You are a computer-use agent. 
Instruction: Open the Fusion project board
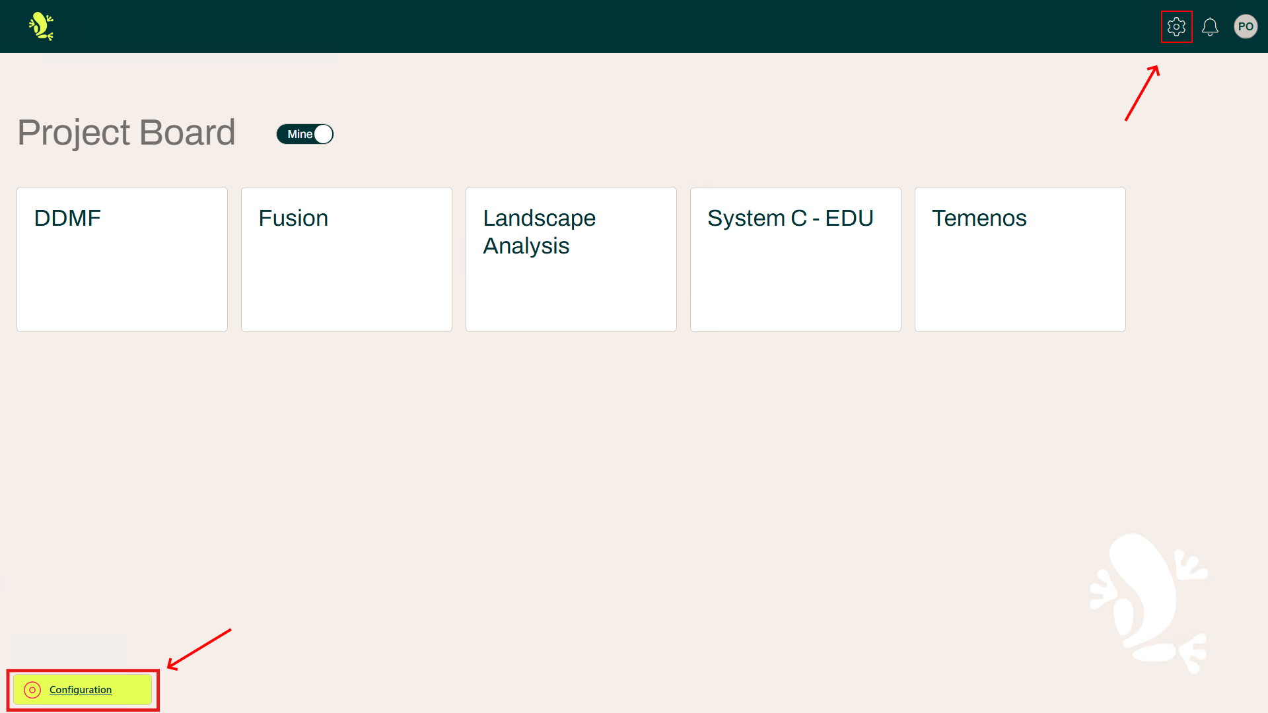pyautogui.click(x=346, y=259)
